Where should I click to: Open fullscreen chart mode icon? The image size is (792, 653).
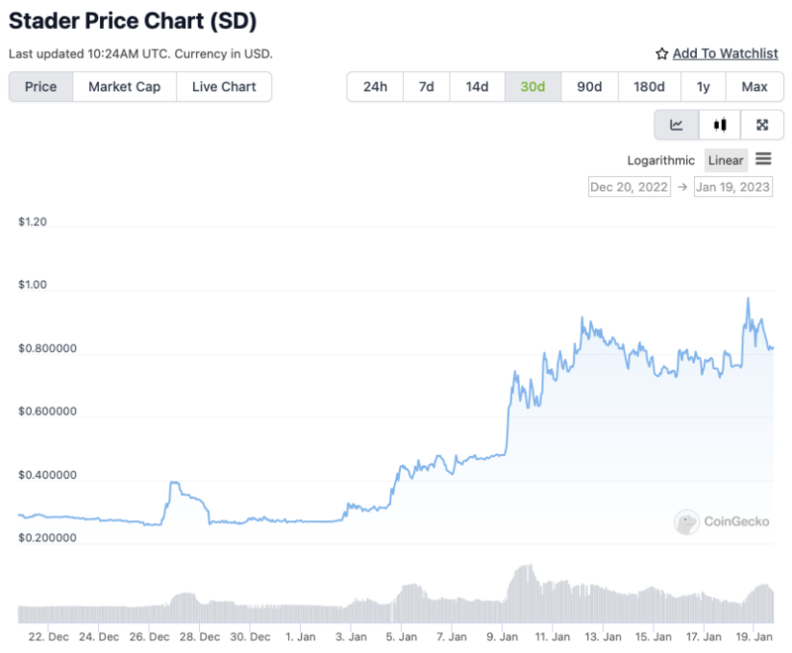tap(762, 125)
